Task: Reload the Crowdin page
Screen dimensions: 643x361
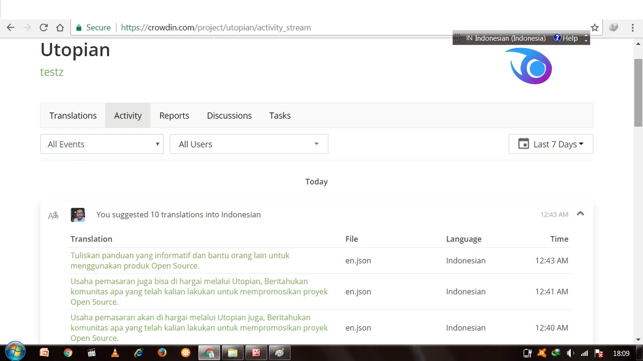Action: 44,28
